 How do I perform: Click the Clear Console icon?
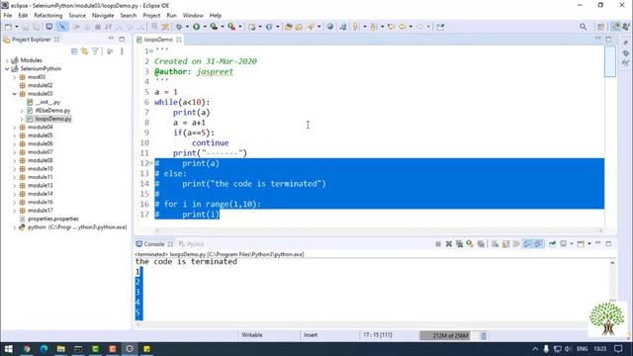(495, 244)
